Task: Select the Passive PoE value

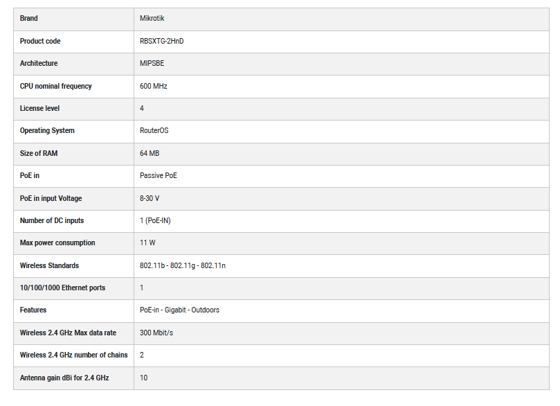Action: point(159,175)
